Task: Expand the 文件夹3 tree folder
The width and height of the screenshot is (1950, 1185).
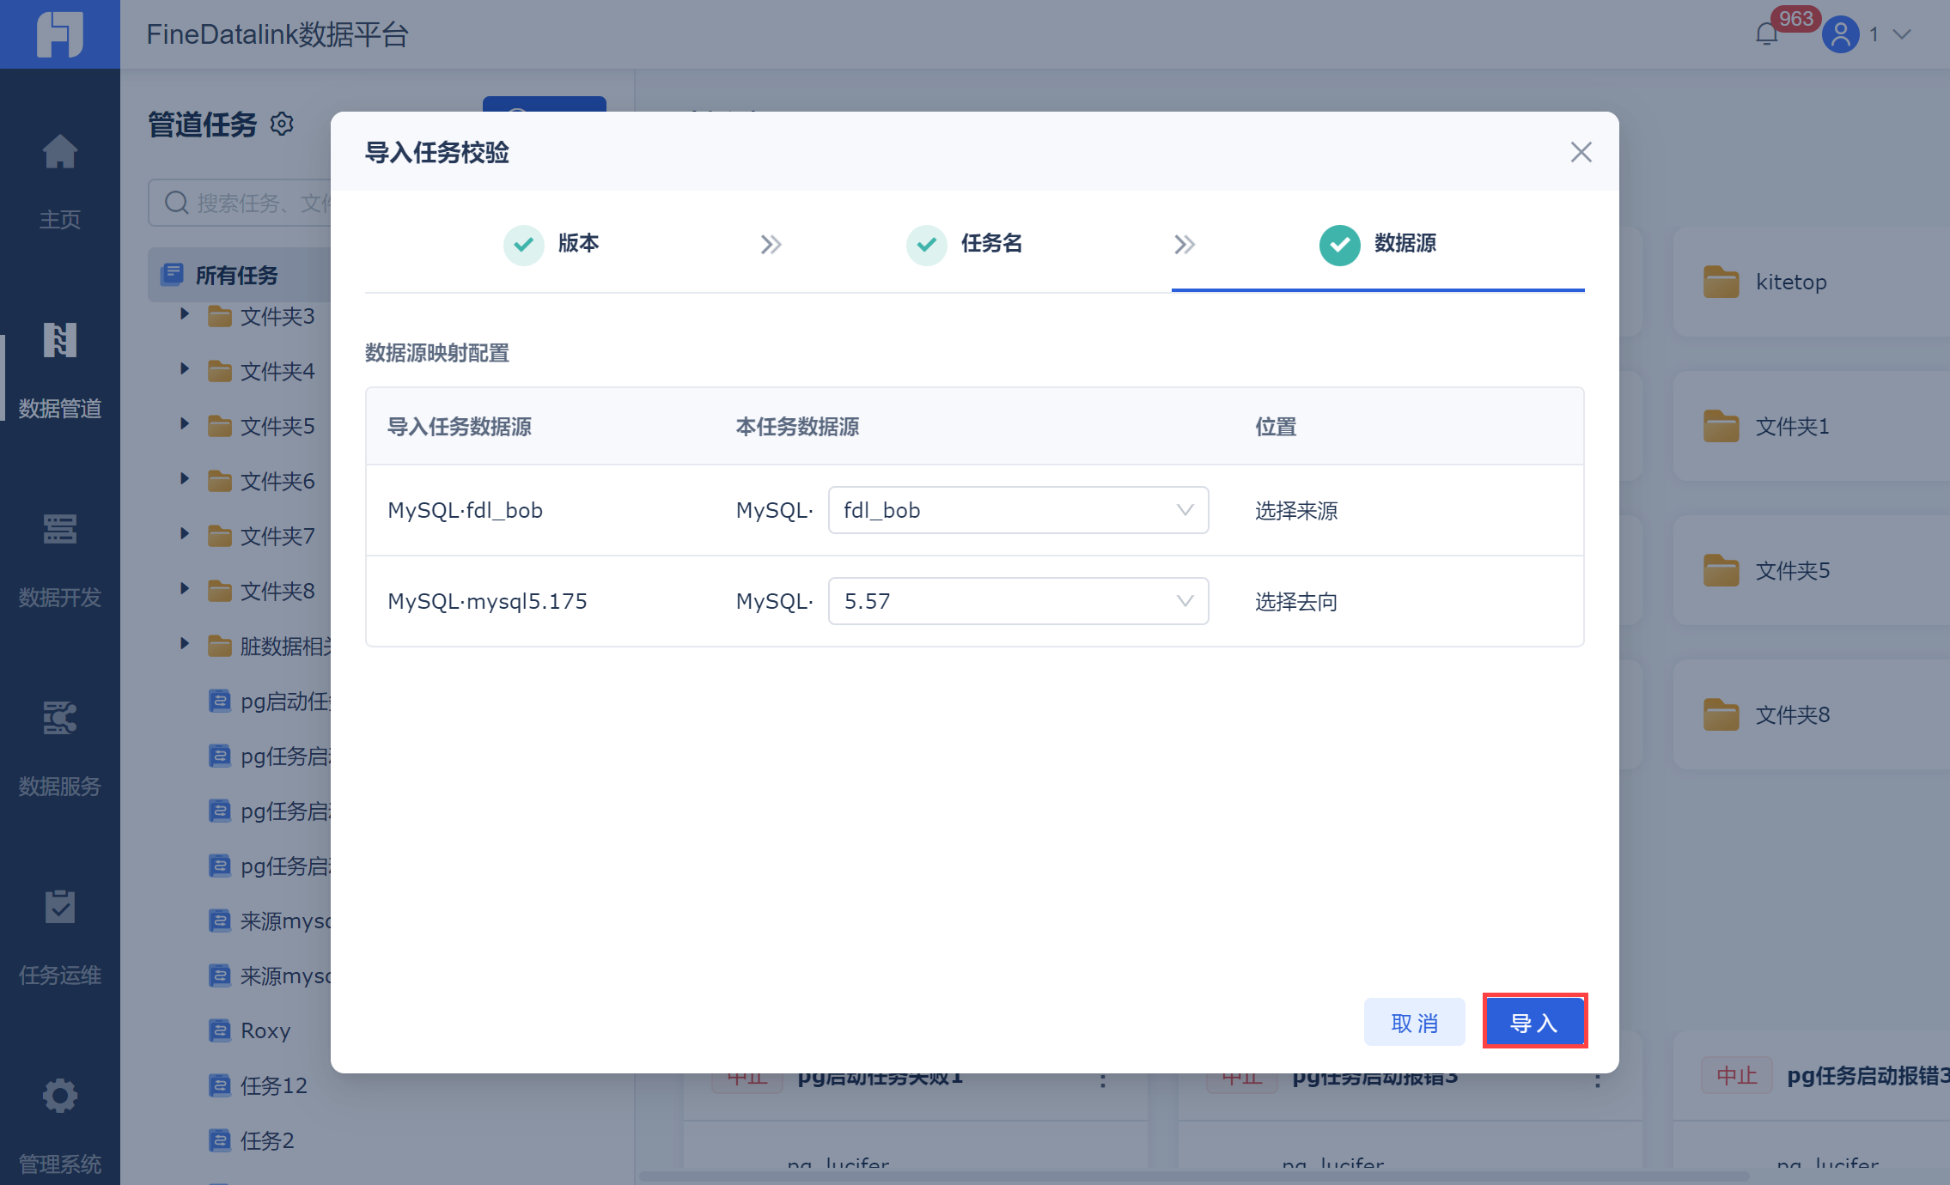Action: pos(184,315)
